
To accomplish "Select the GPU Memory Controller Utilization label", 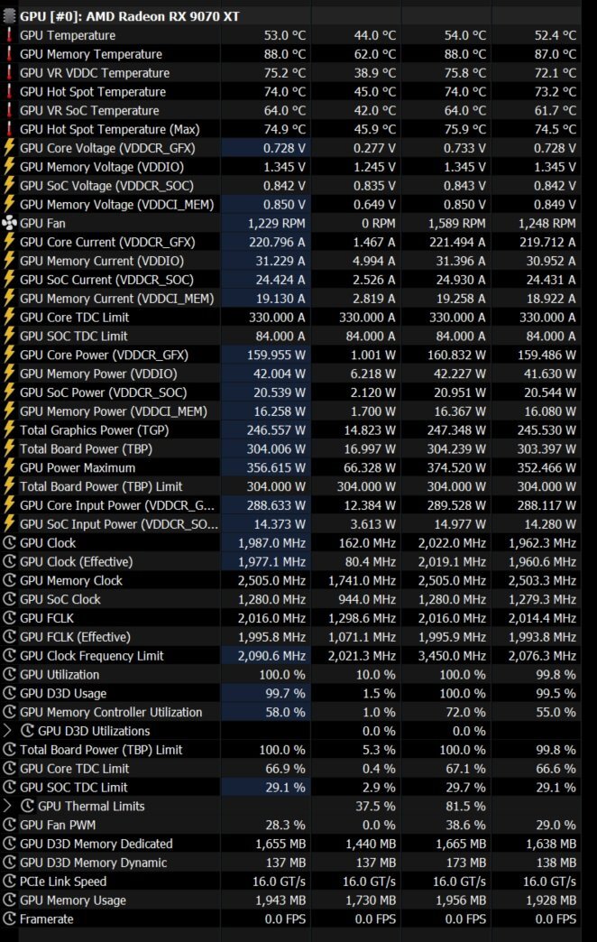I will 111,713.
